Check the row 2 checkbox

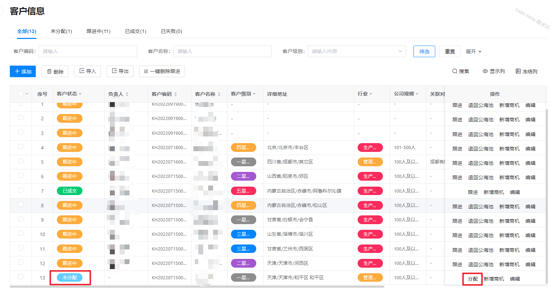tap(21, 118)
